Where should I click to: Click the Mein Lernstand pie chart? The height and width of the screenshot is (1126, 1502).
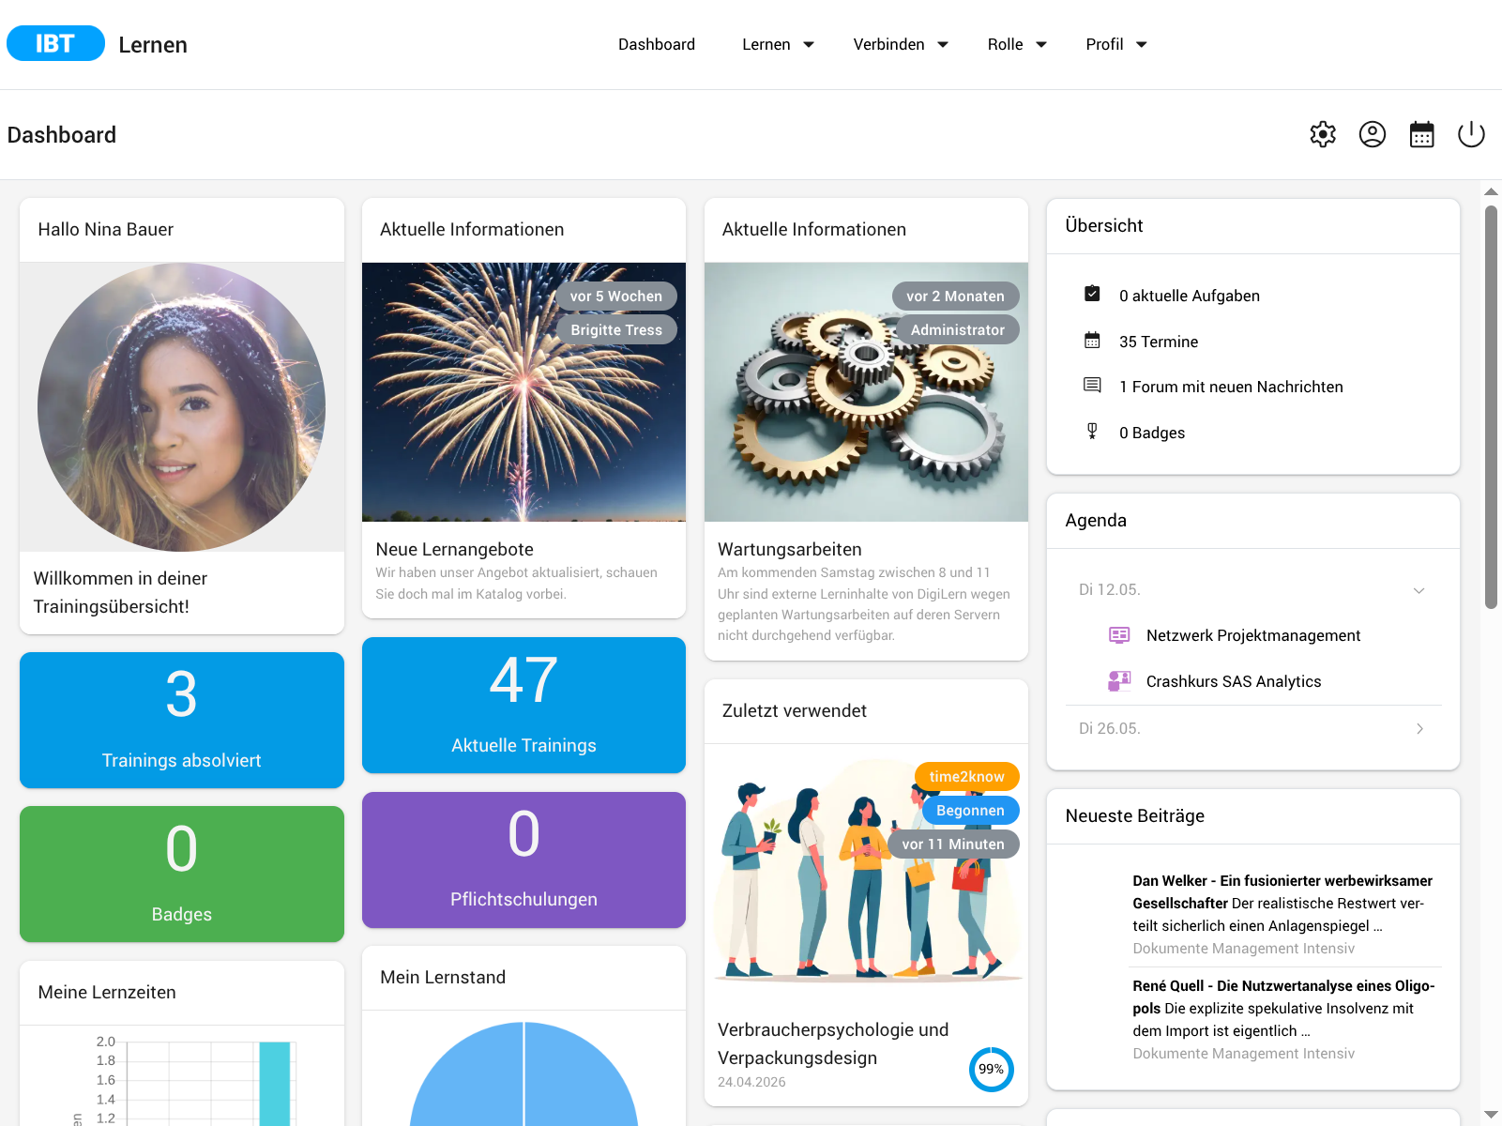(x=523, y=1073)
